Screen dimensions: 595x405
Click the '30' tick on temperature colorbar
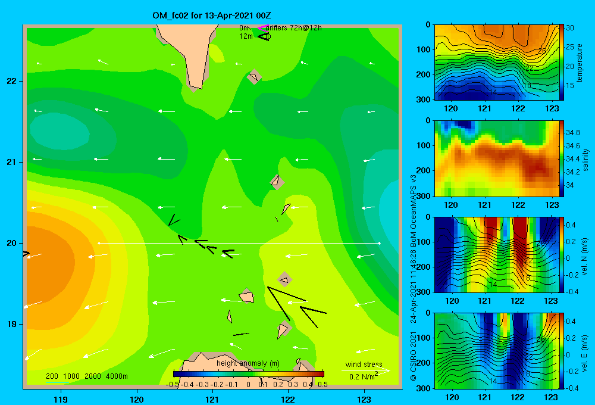(x=570, y=28)
